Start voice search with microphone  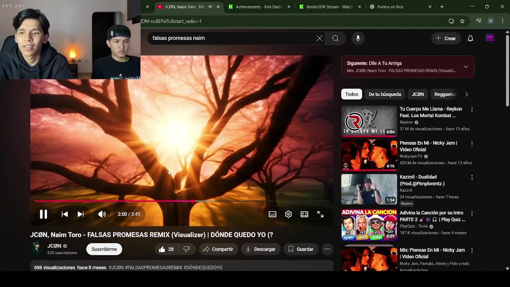[x=358, y=38]
